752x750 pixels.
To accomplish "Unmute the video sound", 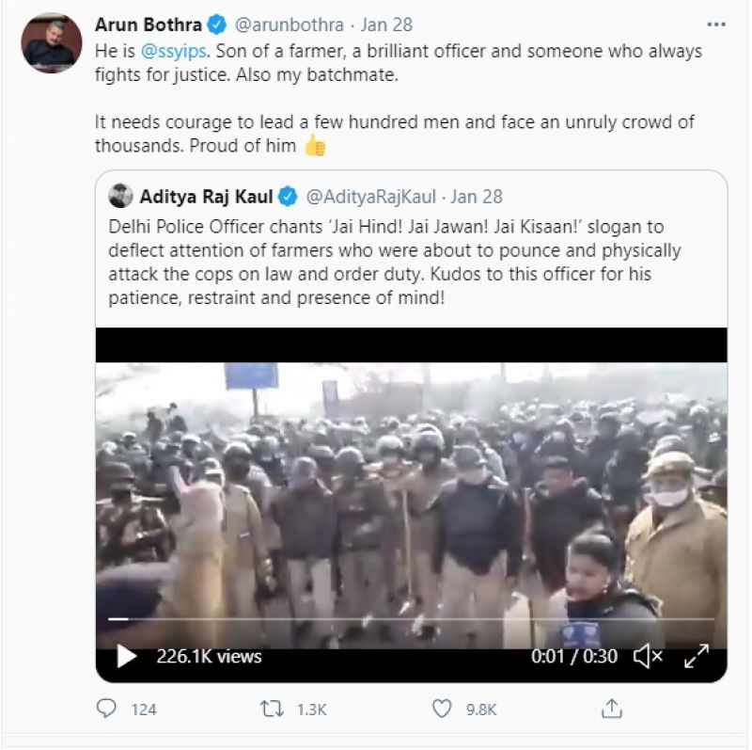I will [x=648, y=657].
